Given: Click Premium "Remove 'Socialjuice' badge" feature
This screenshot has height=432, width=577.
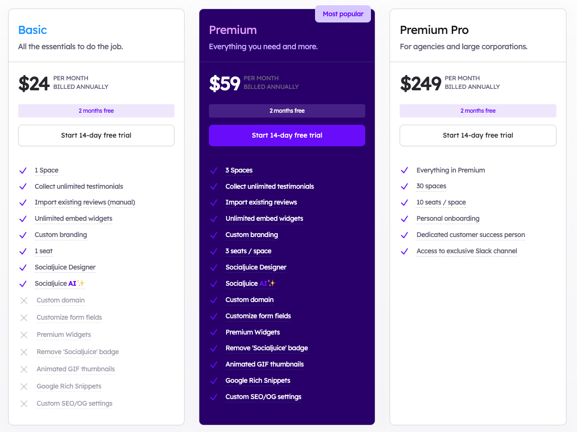Looking at the screenshot, I should click(267, 348).
